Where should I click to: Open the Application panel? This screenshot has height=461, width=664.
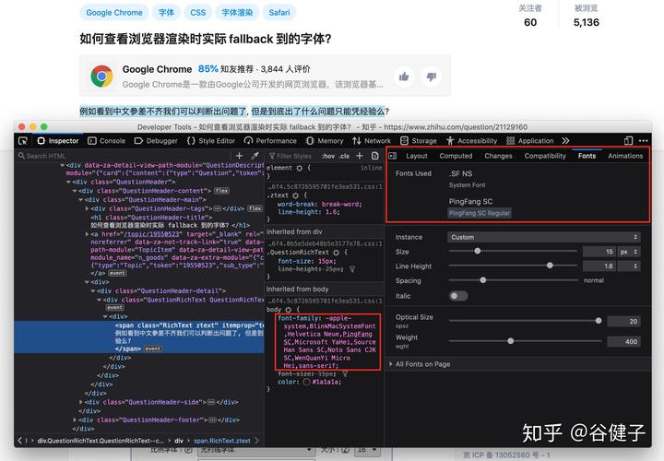pyautogui.click(x=529, y=141)
